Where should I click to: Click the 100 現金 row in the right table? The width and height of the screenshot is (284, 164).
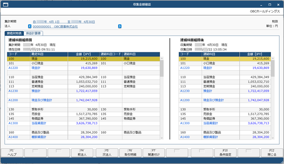(225, 59)
